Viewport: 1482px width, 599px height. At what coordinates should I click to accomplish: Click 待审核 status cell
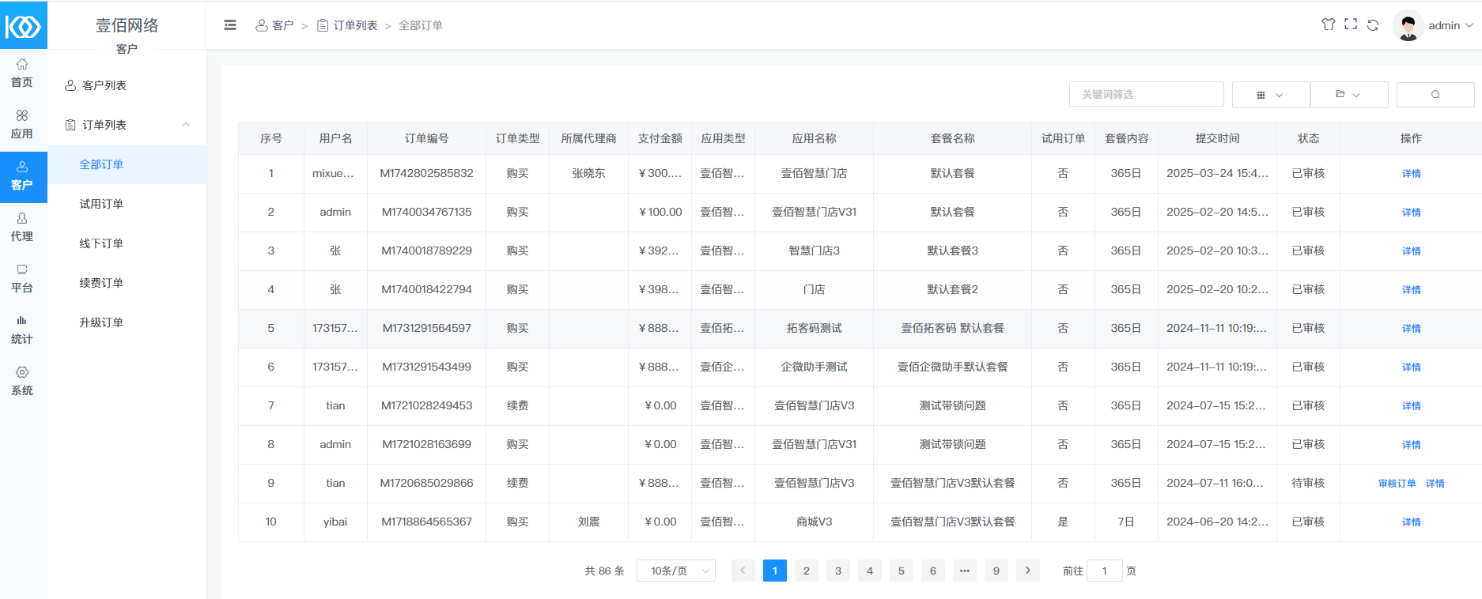[1308, 483]
